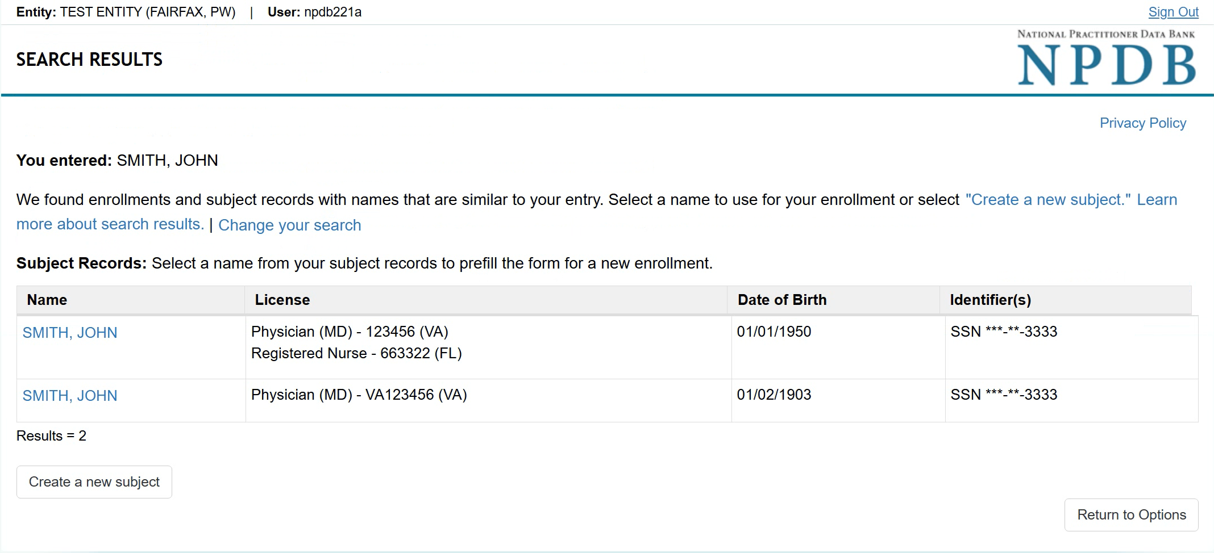Click the Physician (MD) - 123456 (VA) license
1214x553 pixels.
(x=350, y=332)
